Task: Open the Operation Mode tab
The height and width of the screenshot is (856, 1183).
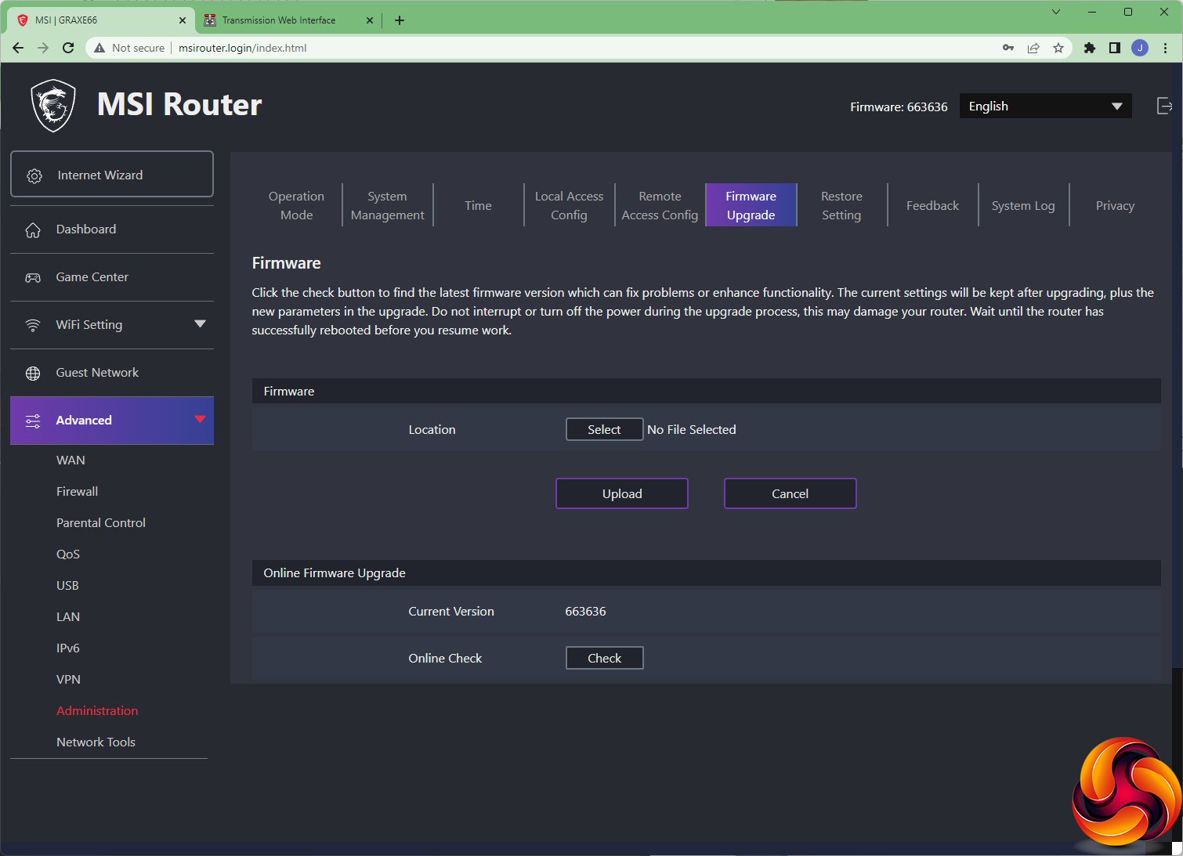Action: 296,205
